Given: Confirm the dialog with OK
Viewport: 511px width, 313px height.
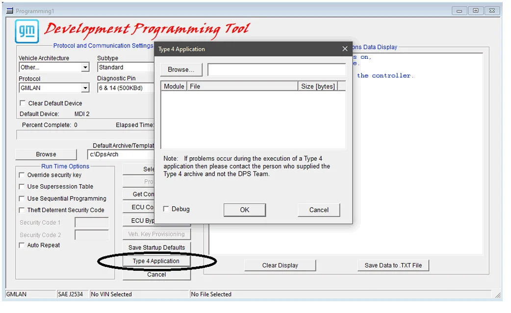Looking at the screenshot, I should click(x=244, y=210).
